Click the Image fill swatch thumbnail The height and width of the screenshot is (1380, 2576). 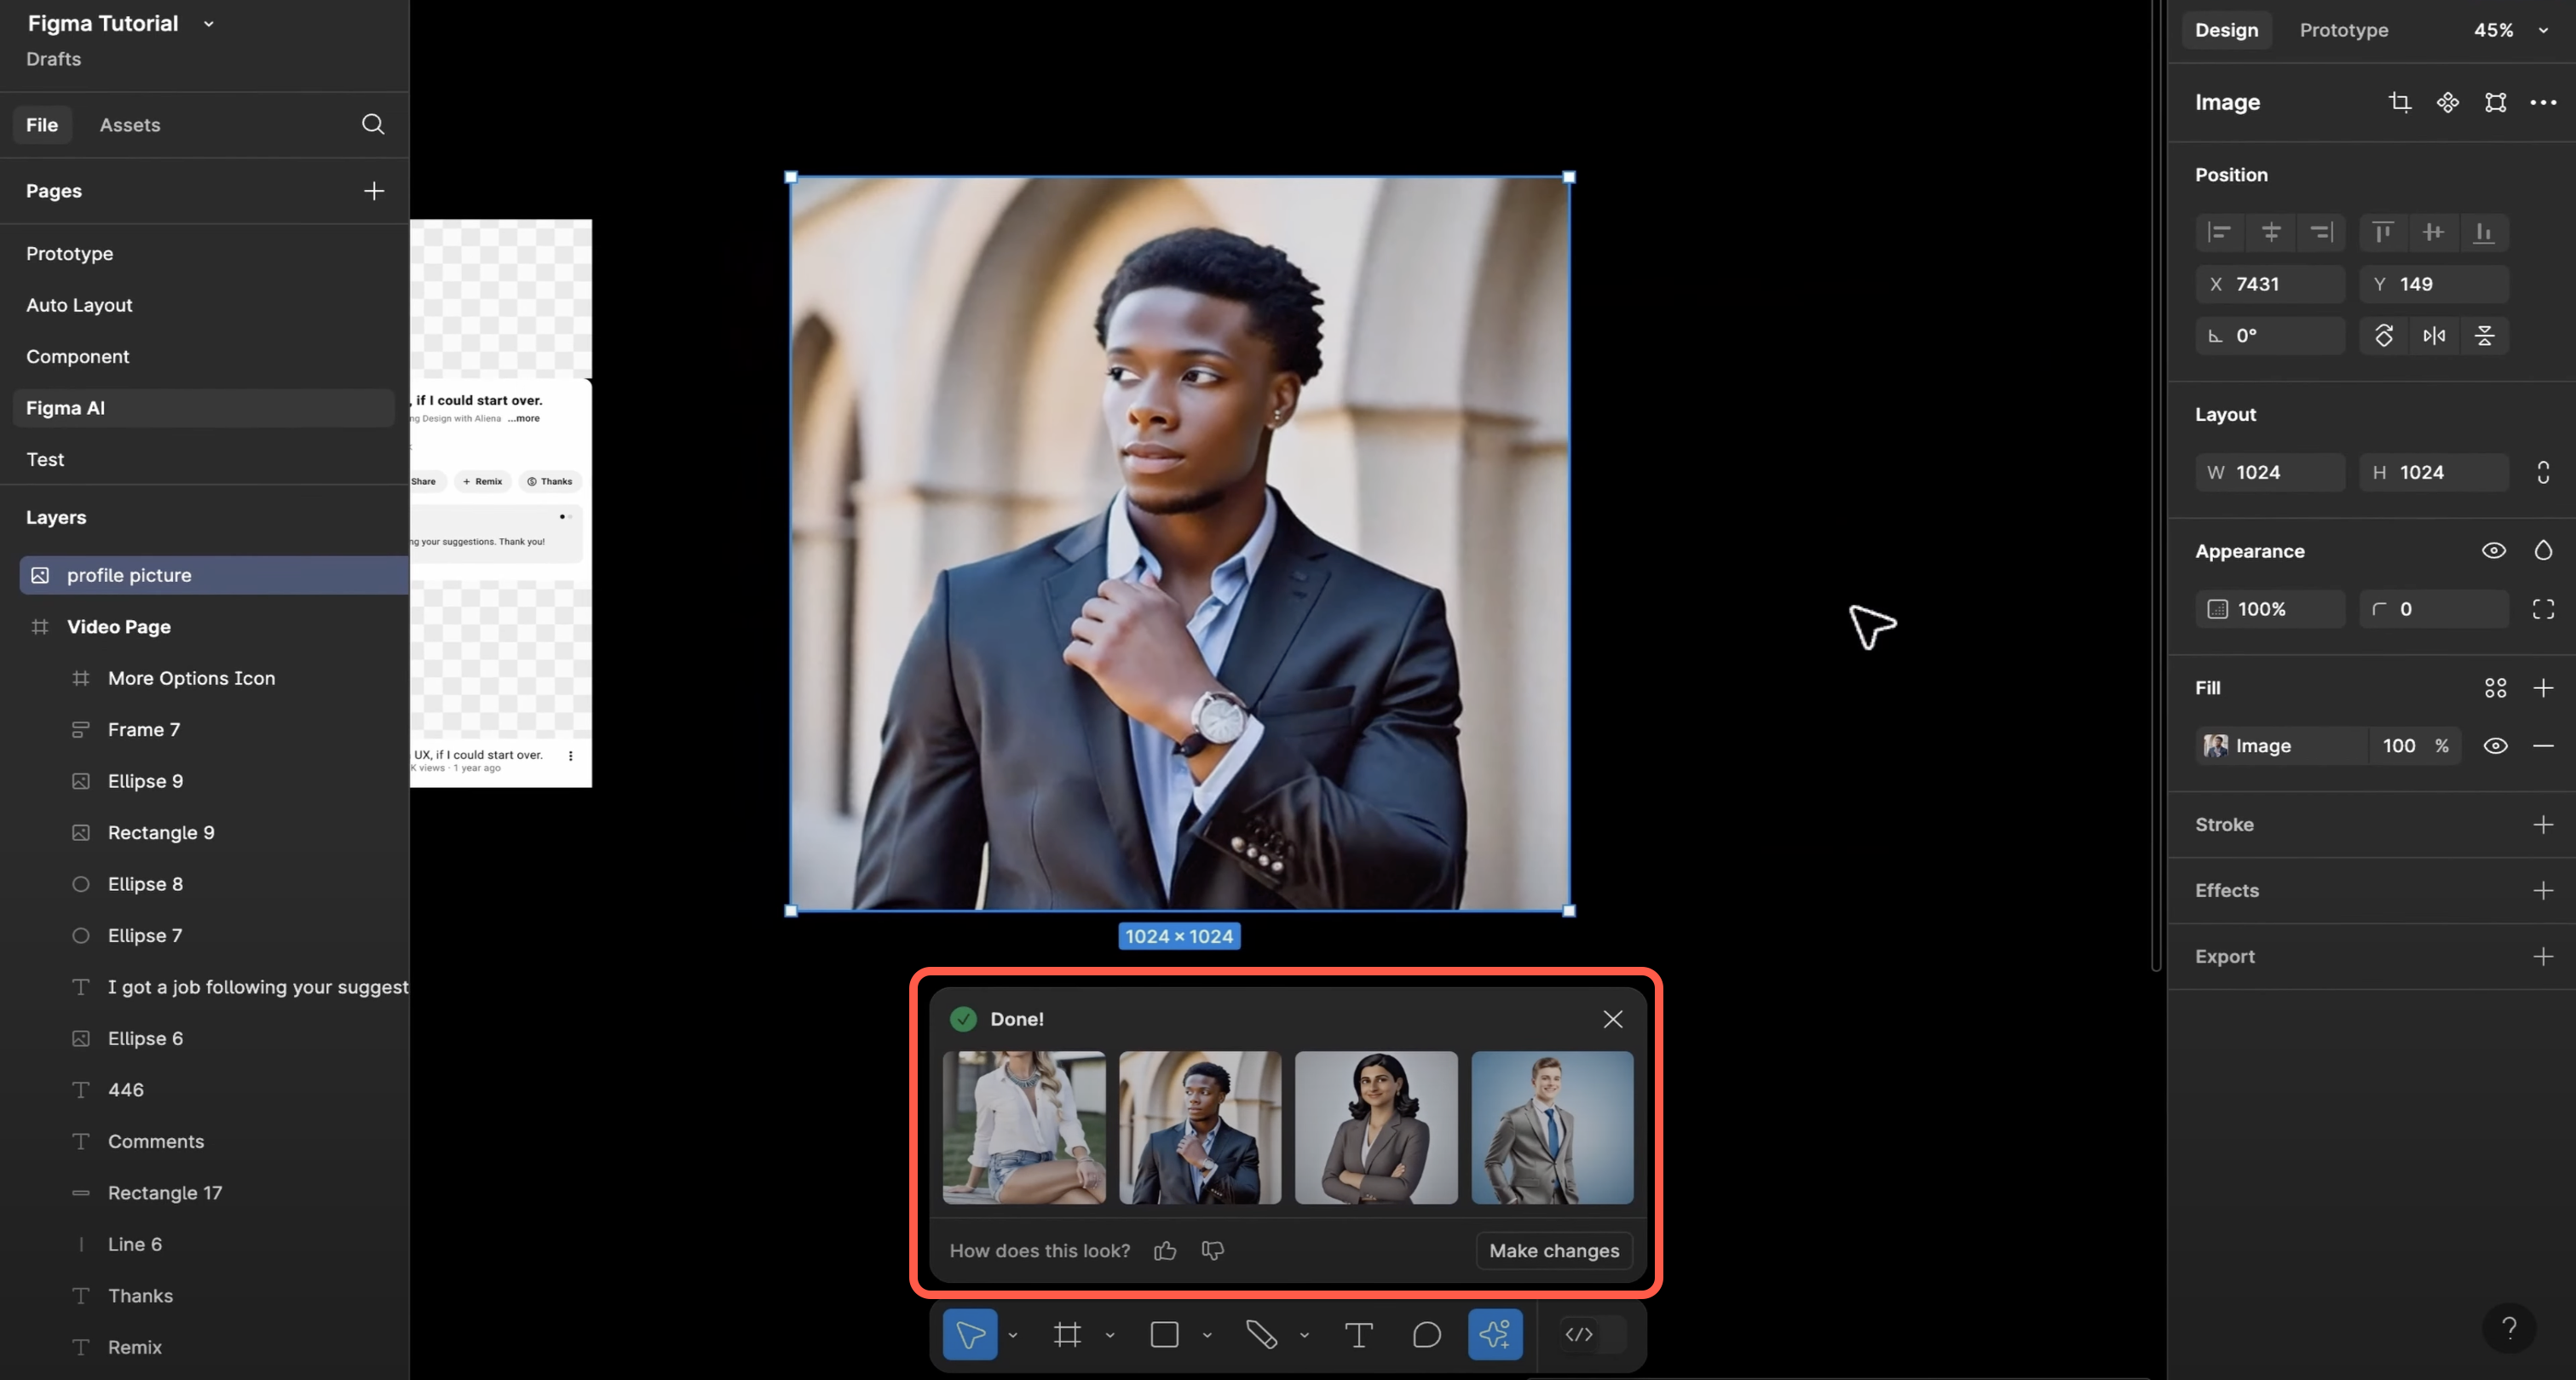pyautogui.click(x=2215, y=746)
